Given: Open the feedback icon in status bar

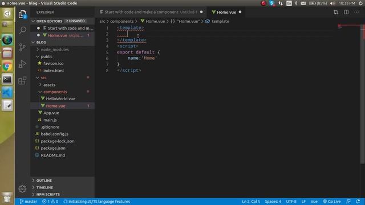Looking at the screenshot, I should click(348, 202).
